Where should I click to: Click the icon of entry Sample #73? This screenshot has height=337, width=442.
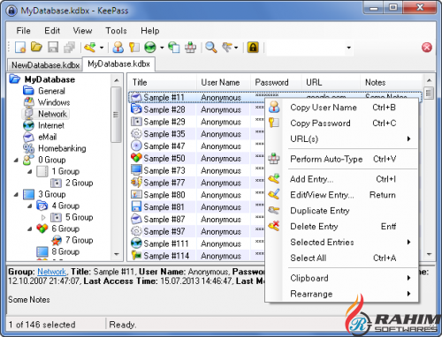click(136, 170)
